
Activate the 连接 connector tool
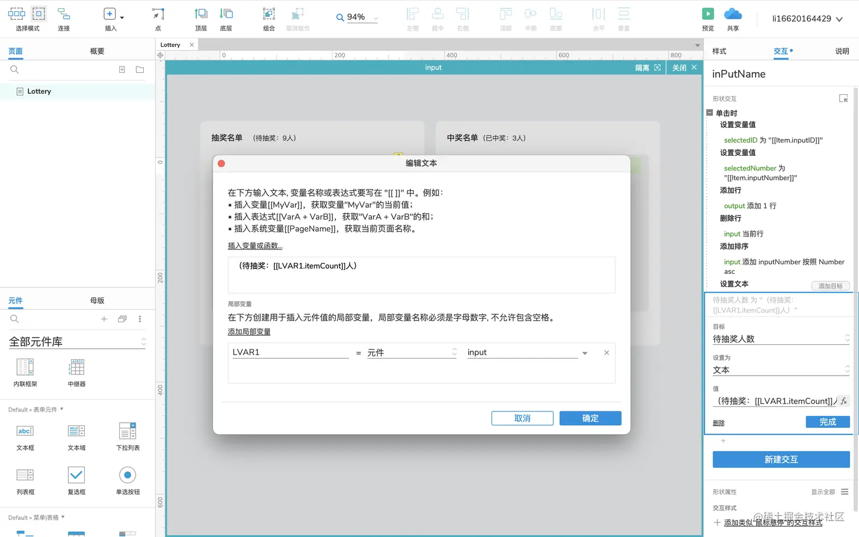(64, 19)
